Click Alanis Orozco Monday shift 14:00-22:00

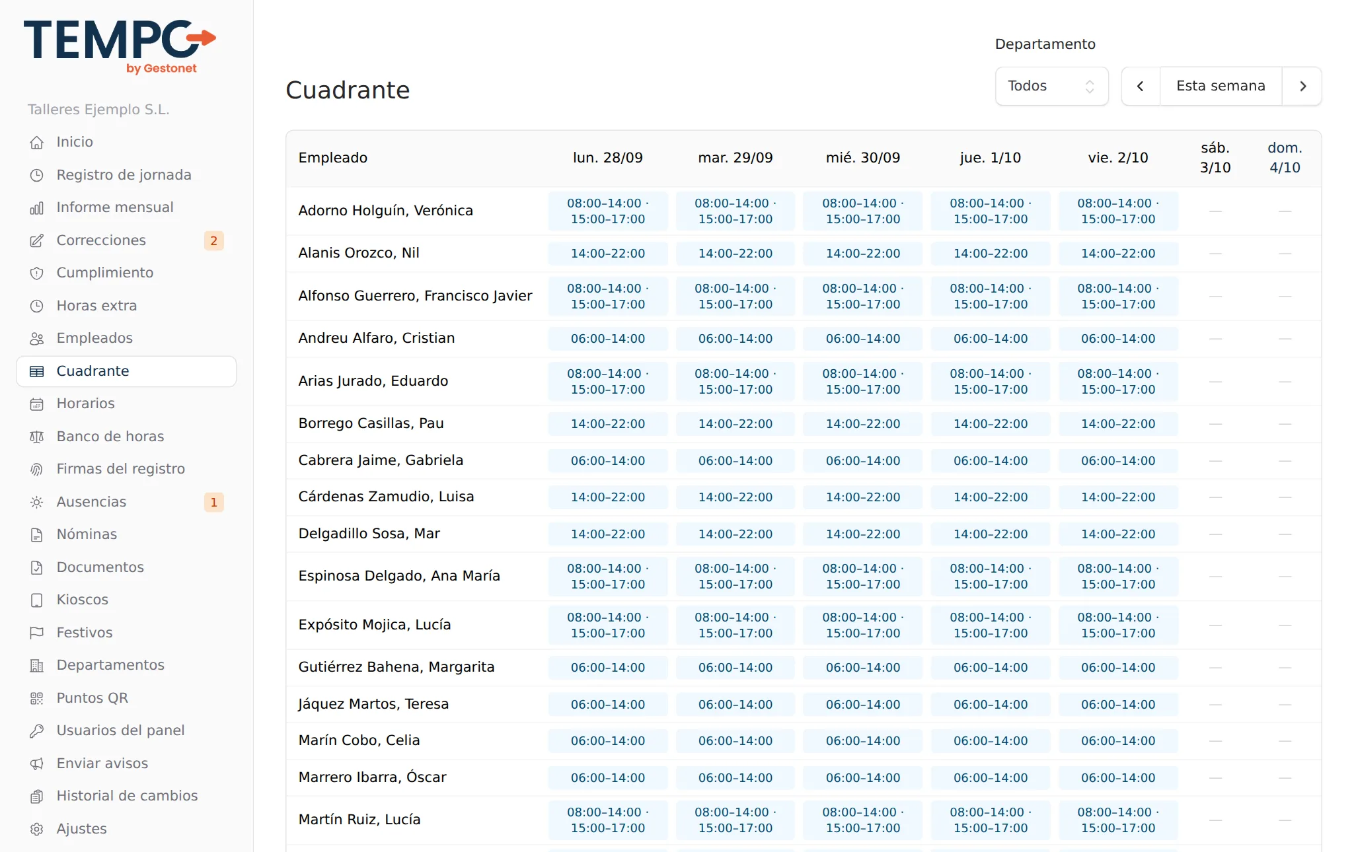coord(608,254)
